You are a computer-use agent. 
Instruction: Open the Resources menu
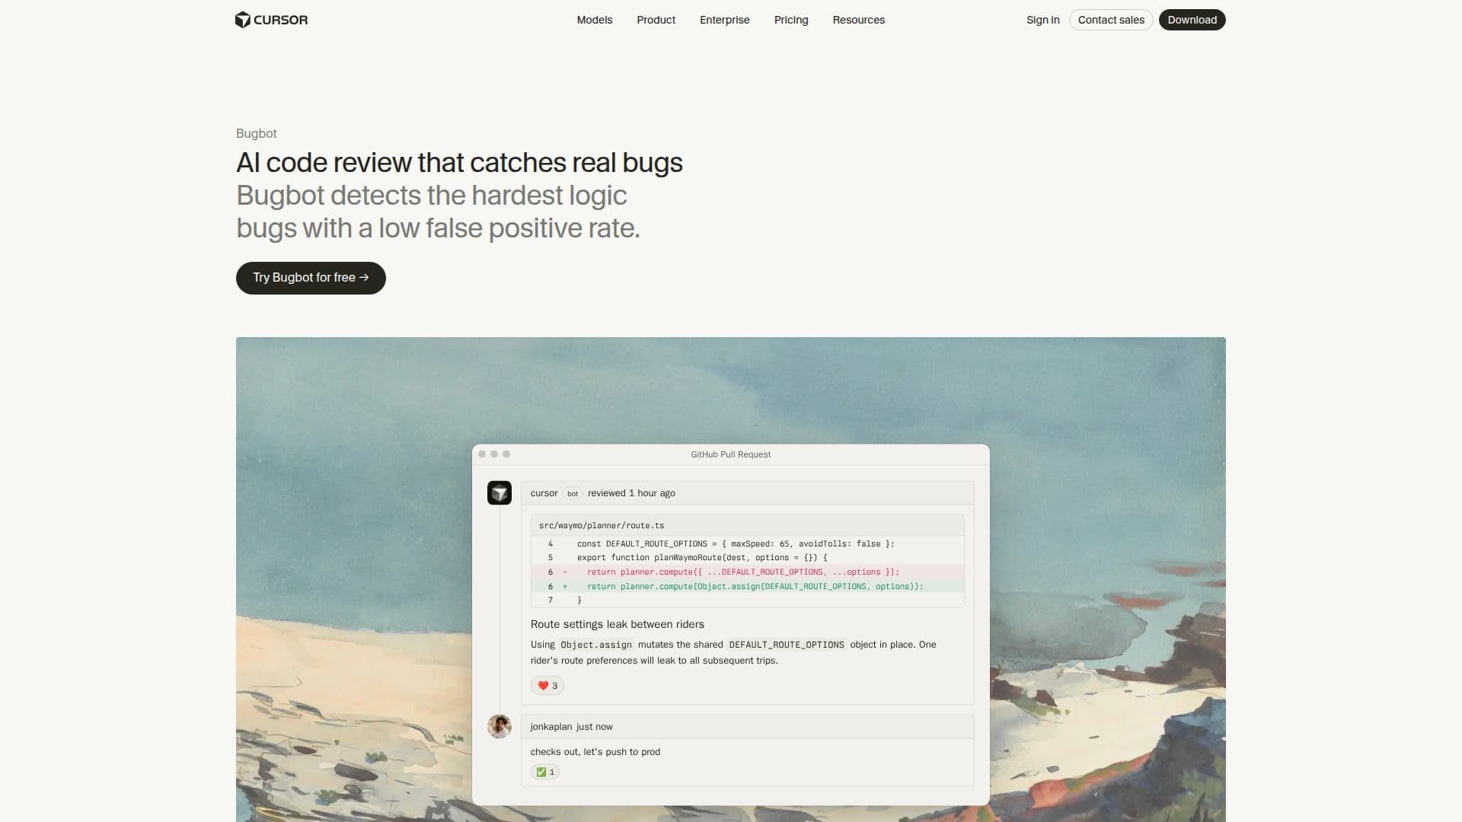coord(858,20)
